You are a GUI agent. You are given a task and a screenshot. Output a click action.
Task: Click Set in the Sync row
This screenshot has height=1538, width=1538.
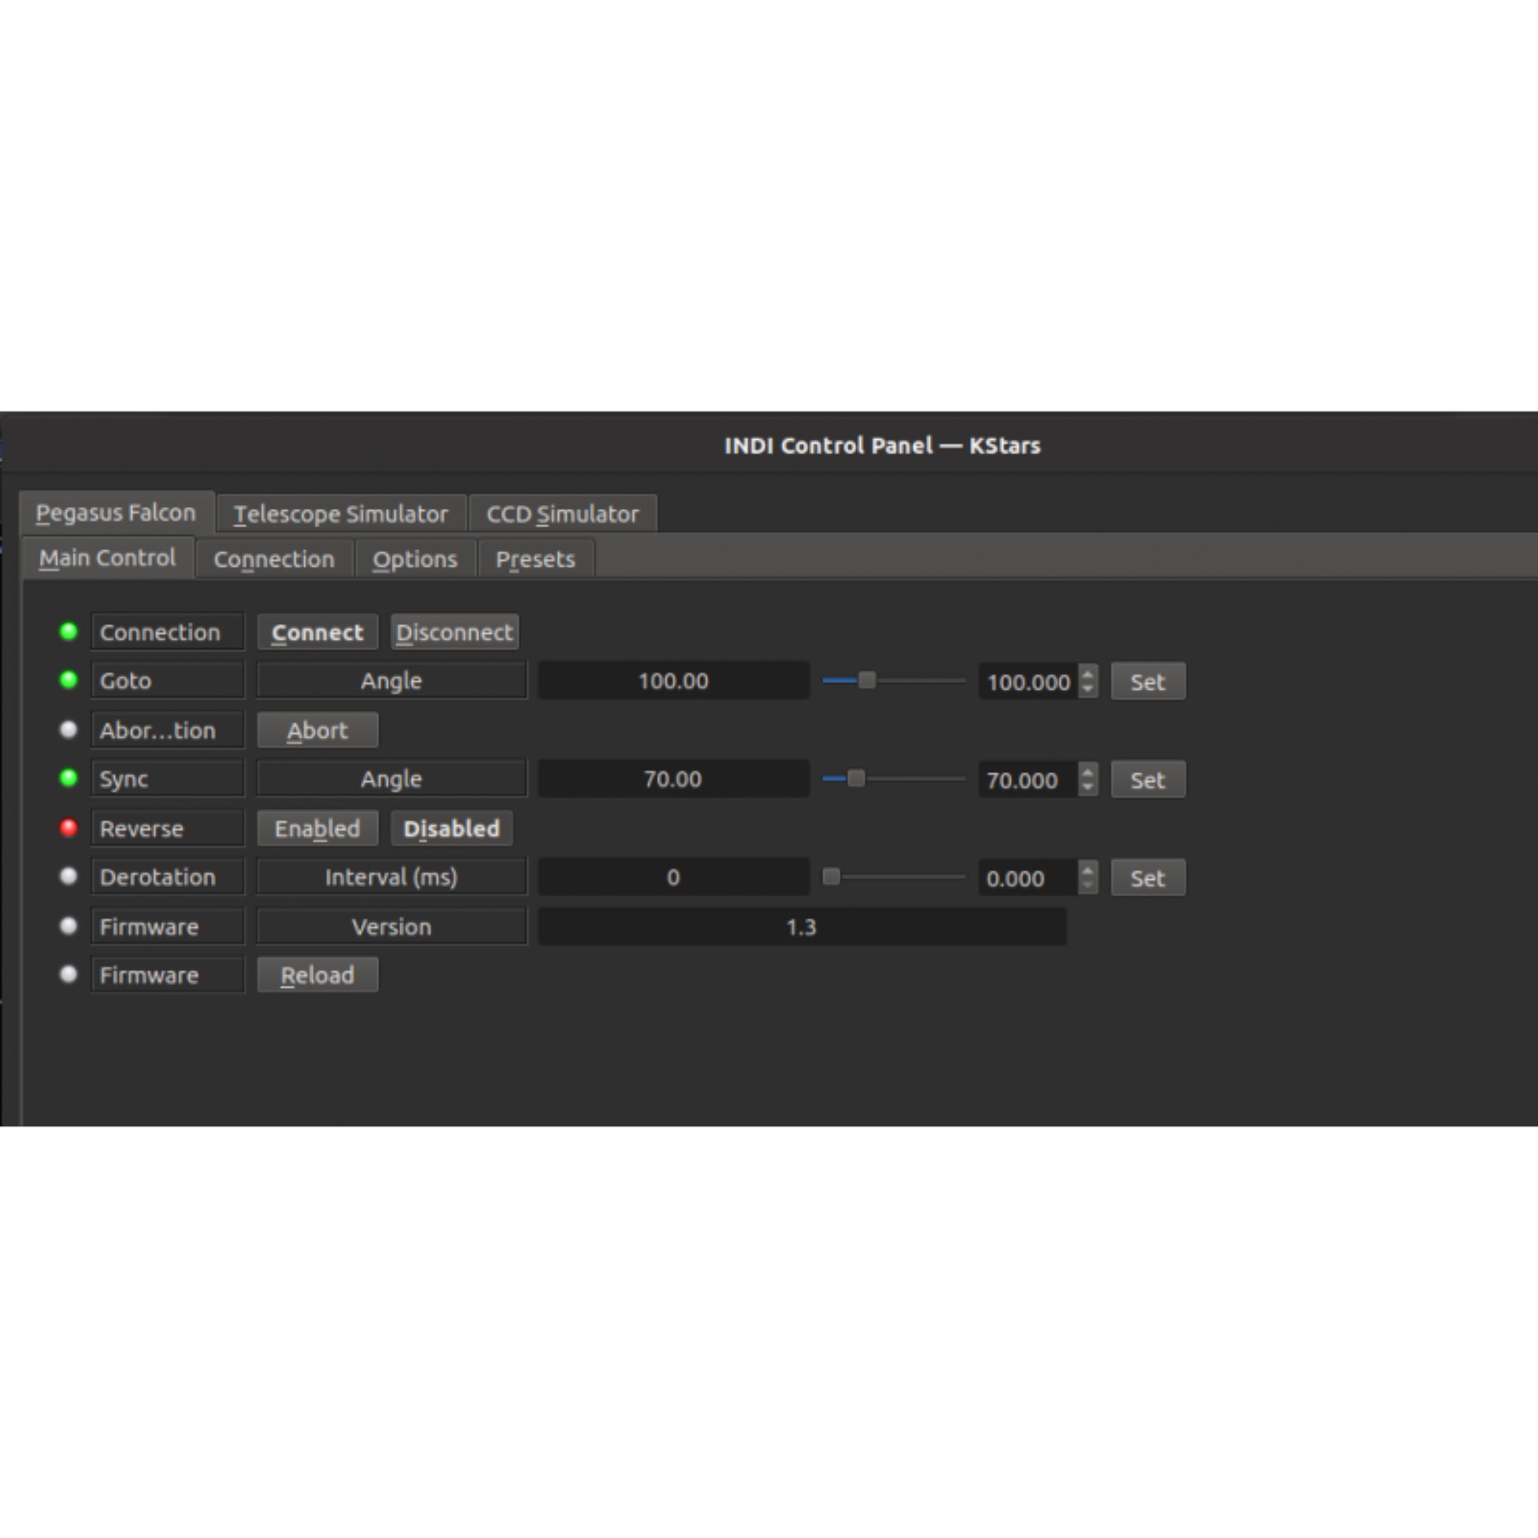tap(1148, 780)
